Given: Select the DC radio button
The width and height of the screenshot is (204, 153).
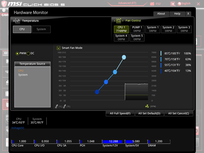Looking at the screenshot, I should point(28,54).
